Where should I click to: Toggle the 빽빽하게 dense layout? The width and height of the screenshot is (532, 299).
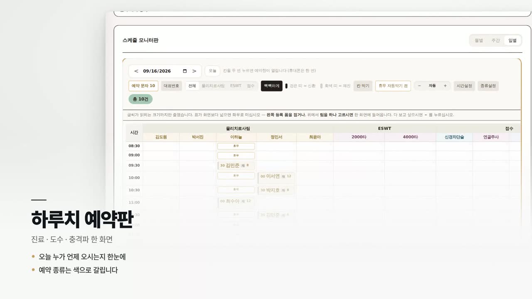(272, 86)
